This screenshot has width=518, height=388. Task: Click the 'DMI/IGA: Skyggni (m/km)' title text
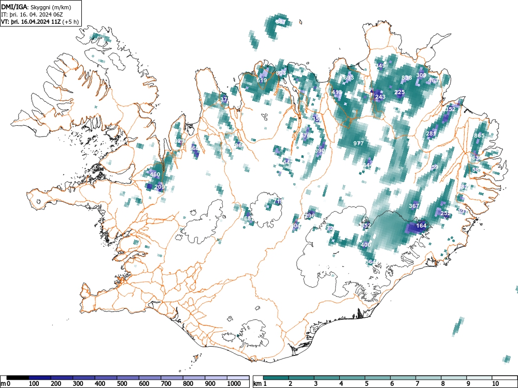36,7
